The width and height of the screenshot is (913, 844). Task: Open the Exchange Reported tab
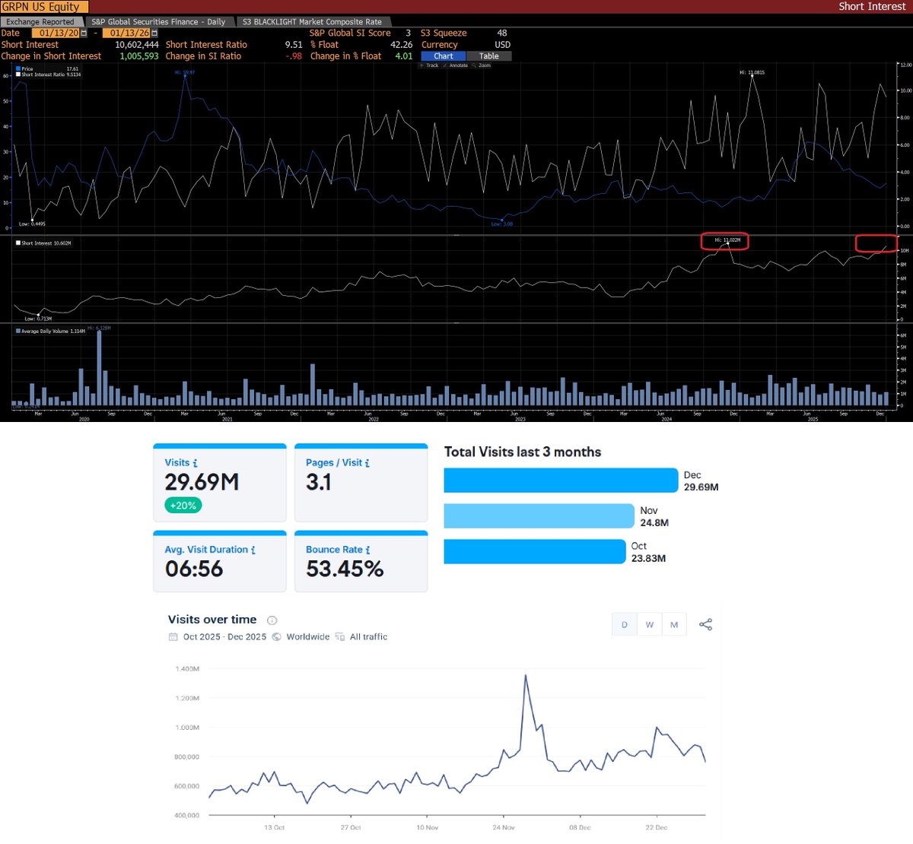(41, 22)
